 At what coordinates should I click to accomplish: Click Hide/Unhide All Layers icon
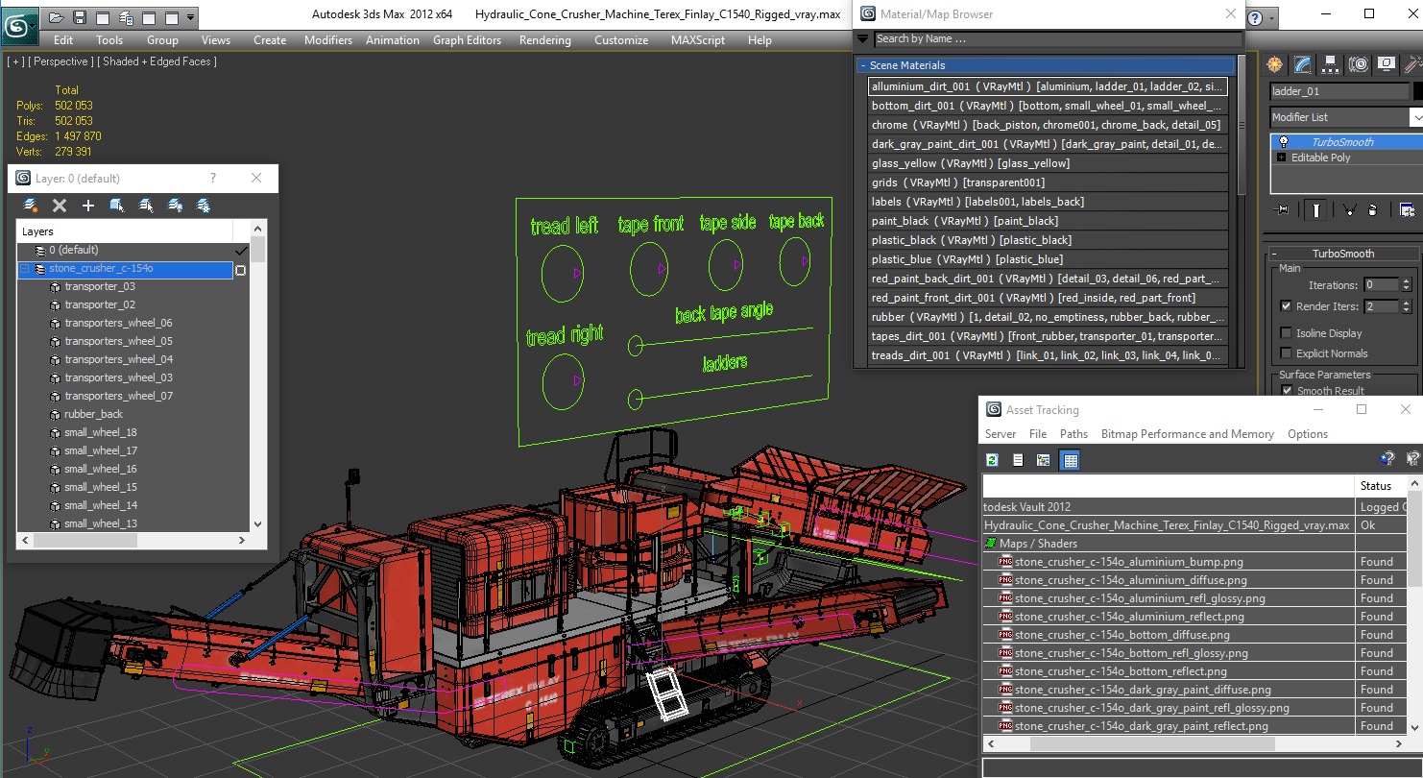tap(175, 206)
